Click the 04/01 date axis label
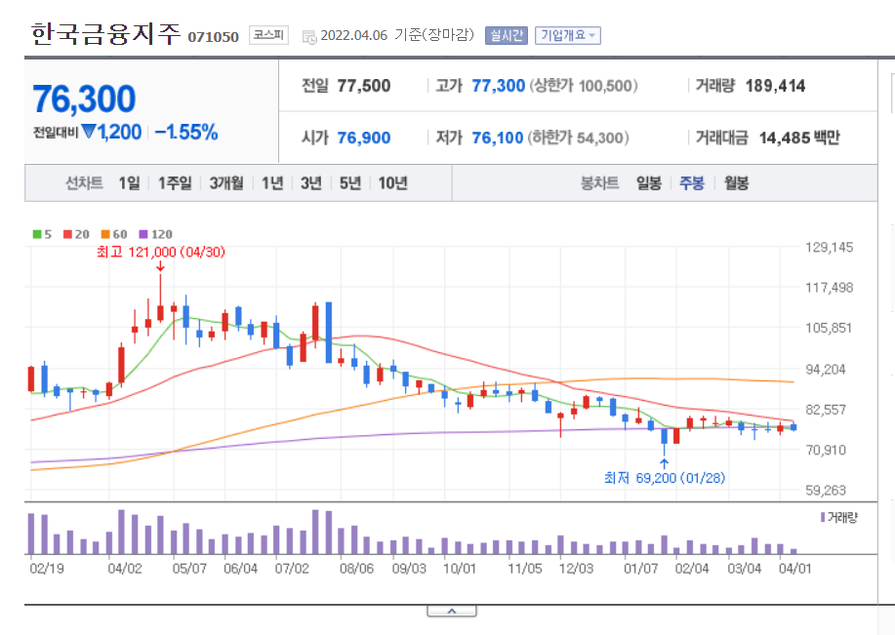The height and width of the screenshot is (635, 895). [794, 569]
